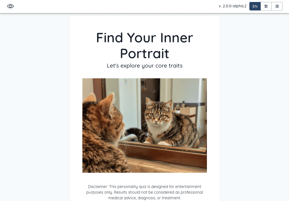Click the phrase medical advice, diagnosis, or treatment
This screenshot has height=201, width=289.
point(144,198)
